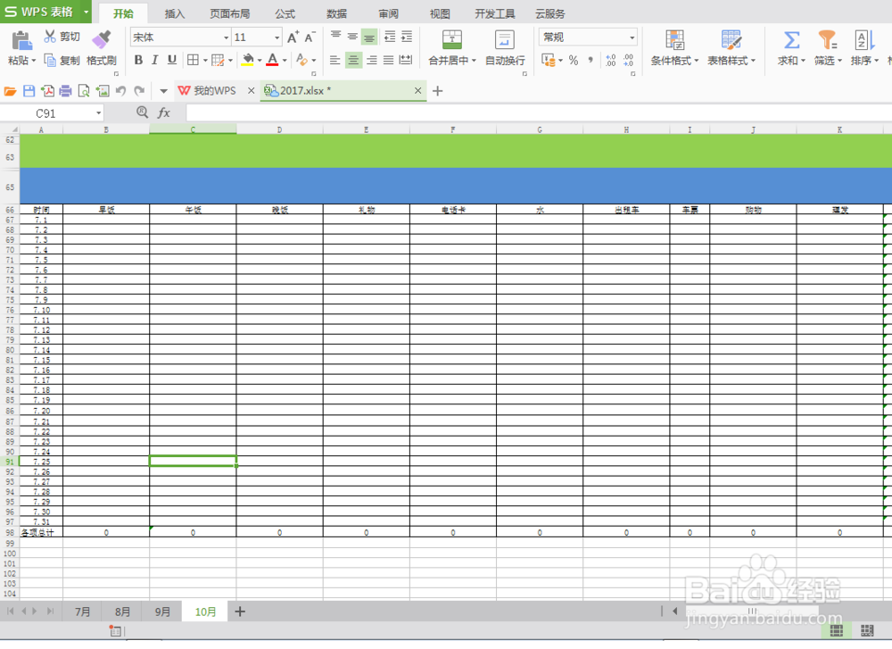
Task: Toggle center horizontal alignment
Action: click(353, 60)
